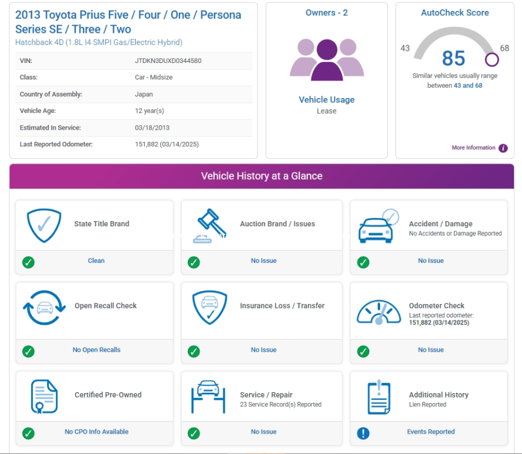Click the 43 and 68 range text
This screenshot has height=454, width=522.
468,85
